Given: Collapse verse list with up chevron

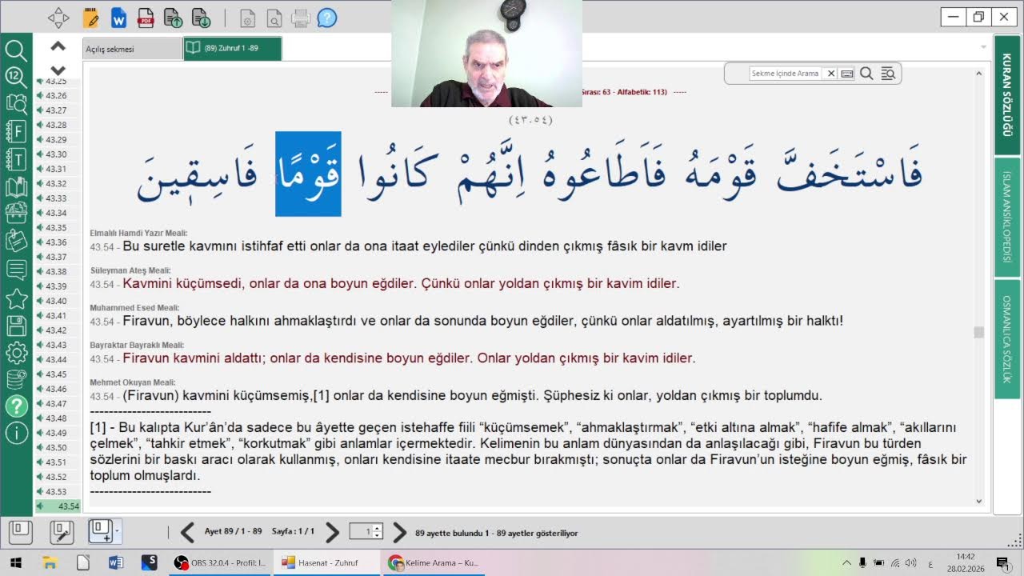Looking at the screenshot, I should (x=58, y=46).
